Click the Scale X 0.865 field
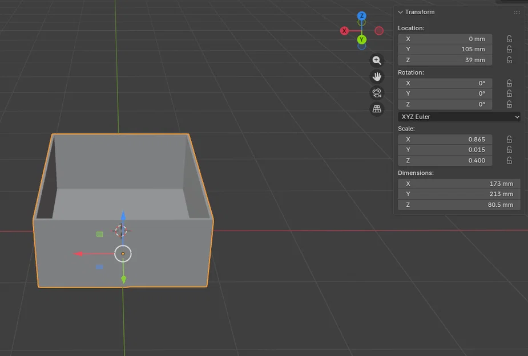The width and height of the screenshot is (528, 356). [445, 140]
